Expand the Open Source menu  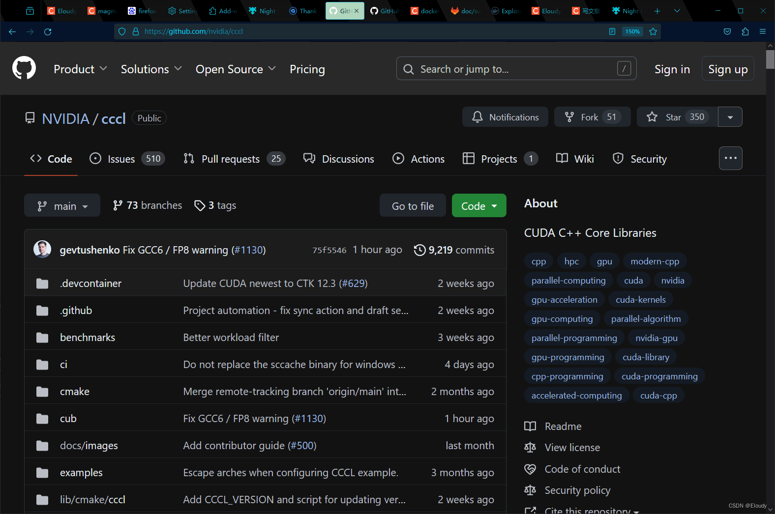(x=236, y=69)
